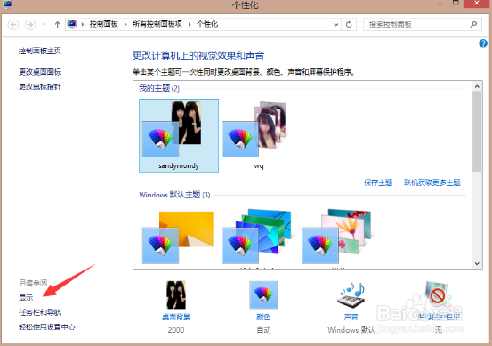Click 我的主题 (2) group header
Image resolution: width=492 pixels, height=346 pixels.
(159, 88)
